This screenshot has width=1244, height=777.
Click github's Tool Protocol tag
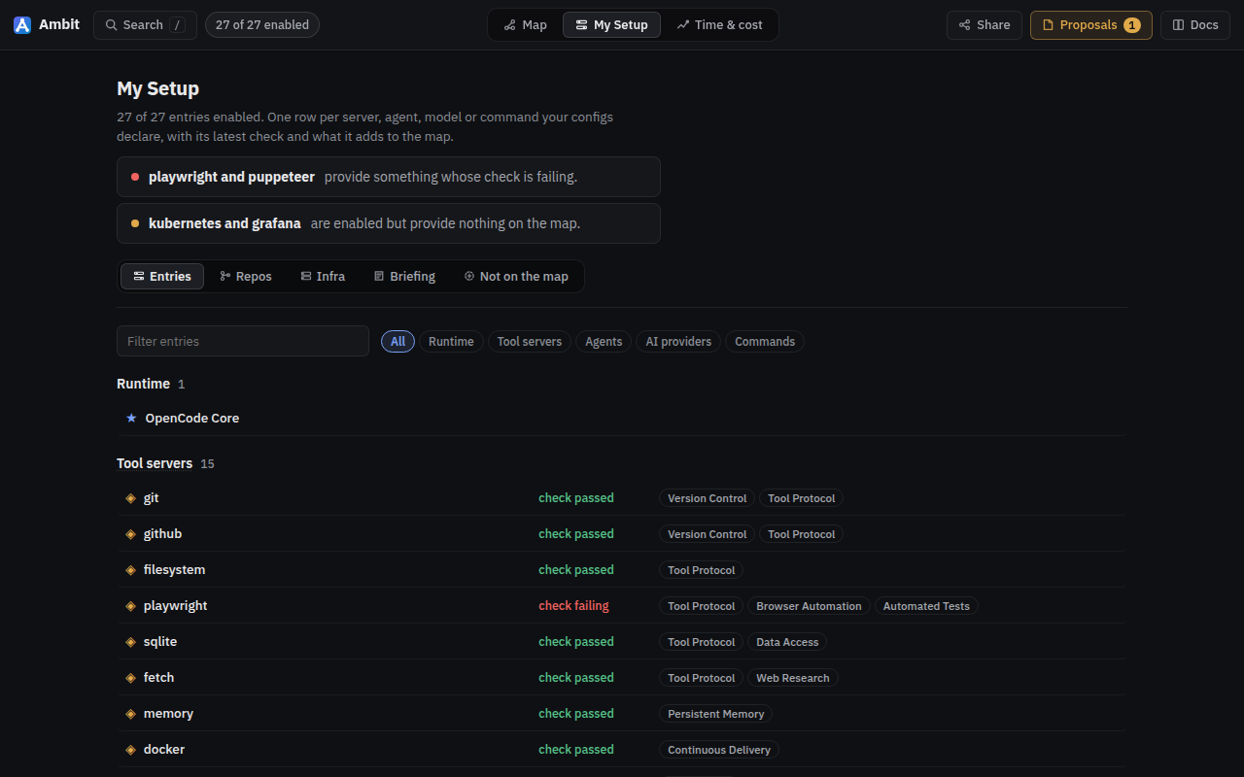[x=801, y=534]
